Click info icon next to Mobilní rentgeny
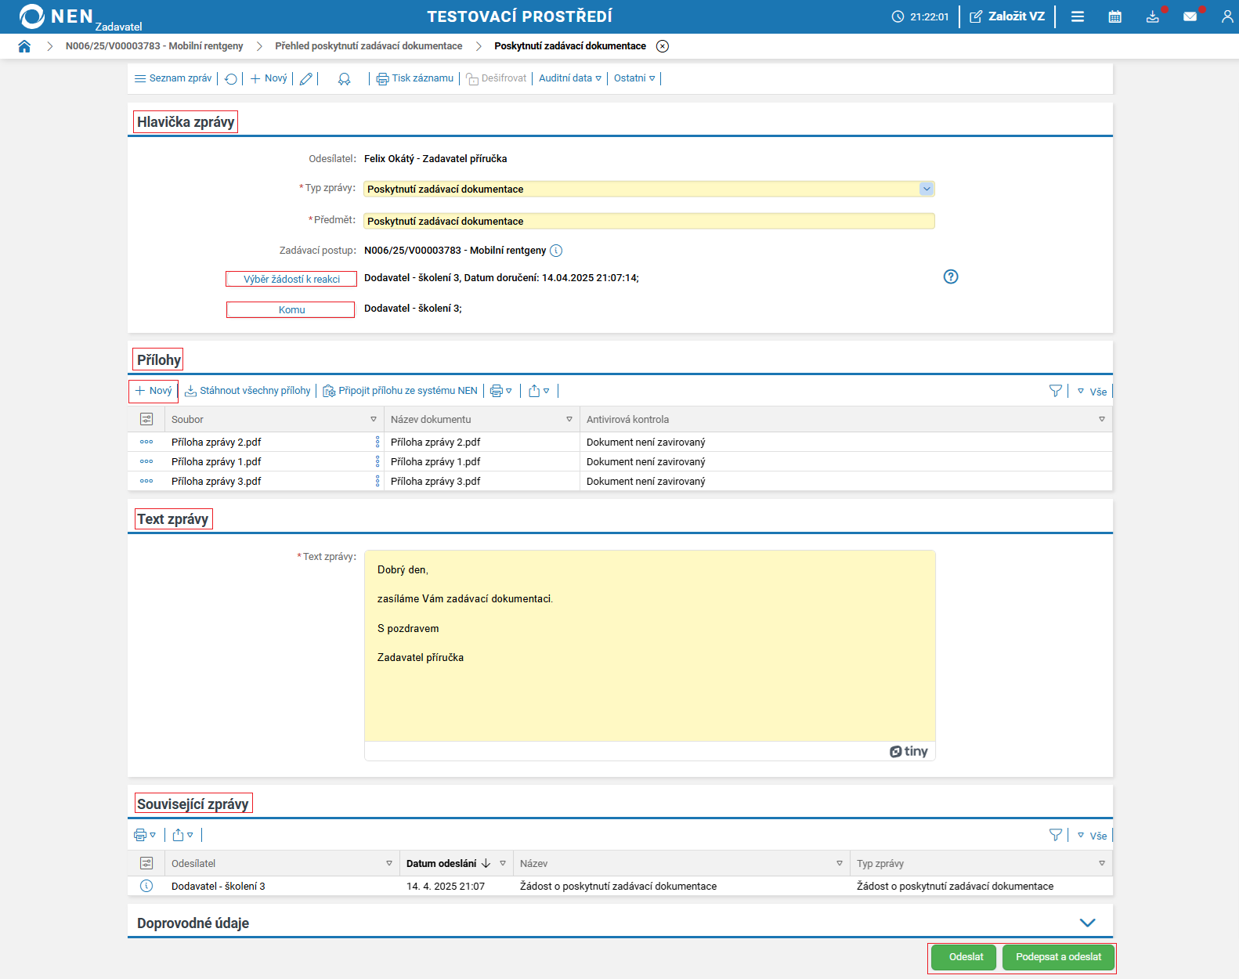 [556, 251]
